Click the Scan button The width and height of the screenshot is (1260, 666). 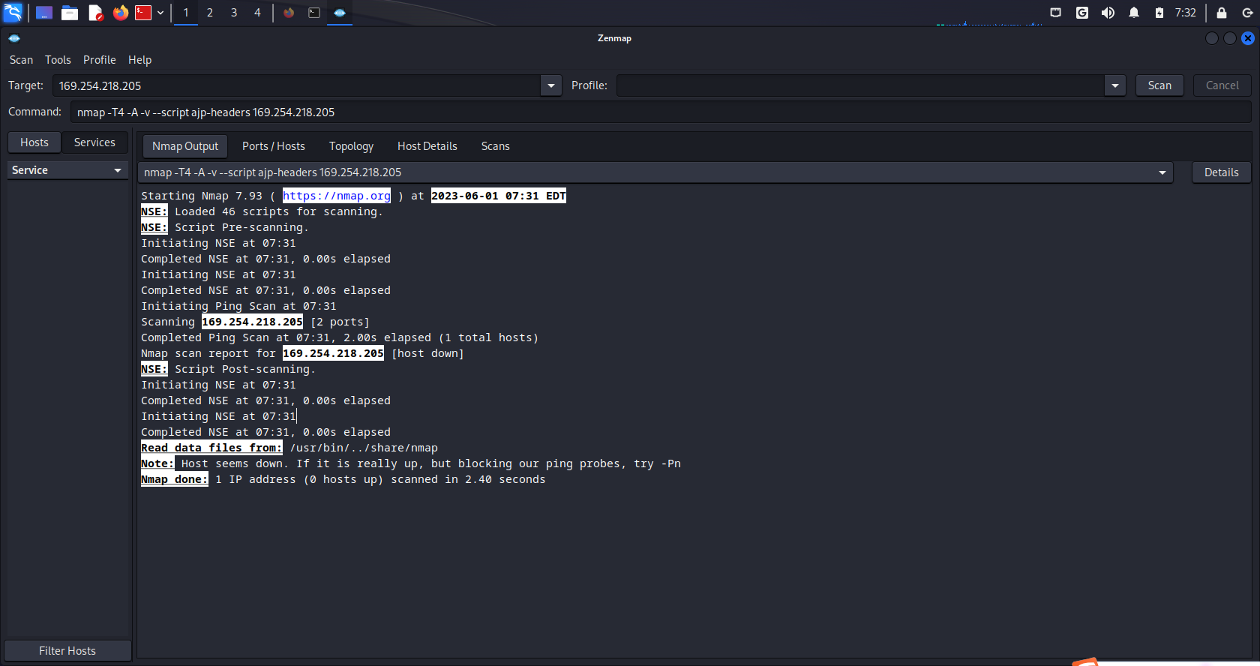coord(1159,85)
